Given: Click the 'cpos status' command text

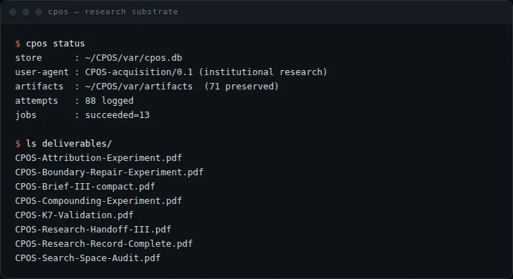Looking at the screenshot, I should point(55,44).
